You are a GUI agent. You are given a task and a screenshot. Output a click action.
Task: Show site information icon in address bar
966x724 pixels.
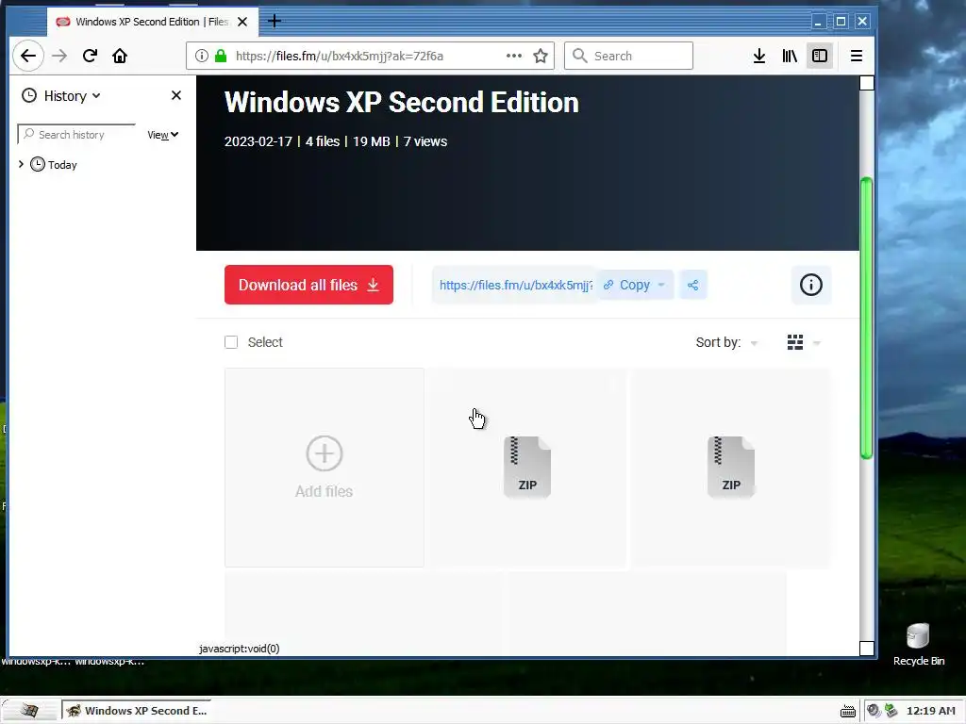202,56
